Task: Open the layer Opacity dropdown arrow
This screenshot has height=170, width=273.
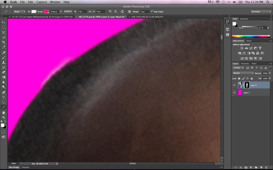Action: tap(270, 73)
